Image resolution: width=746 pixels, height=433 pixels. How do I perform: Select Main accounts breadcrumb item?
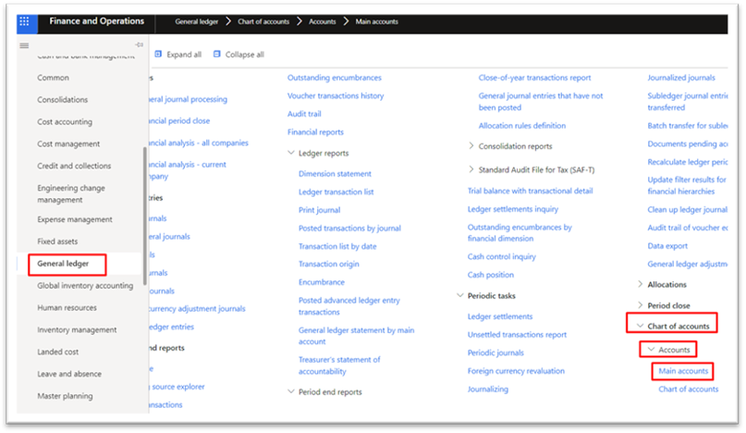pyautogui.click(x=377, y=21)
